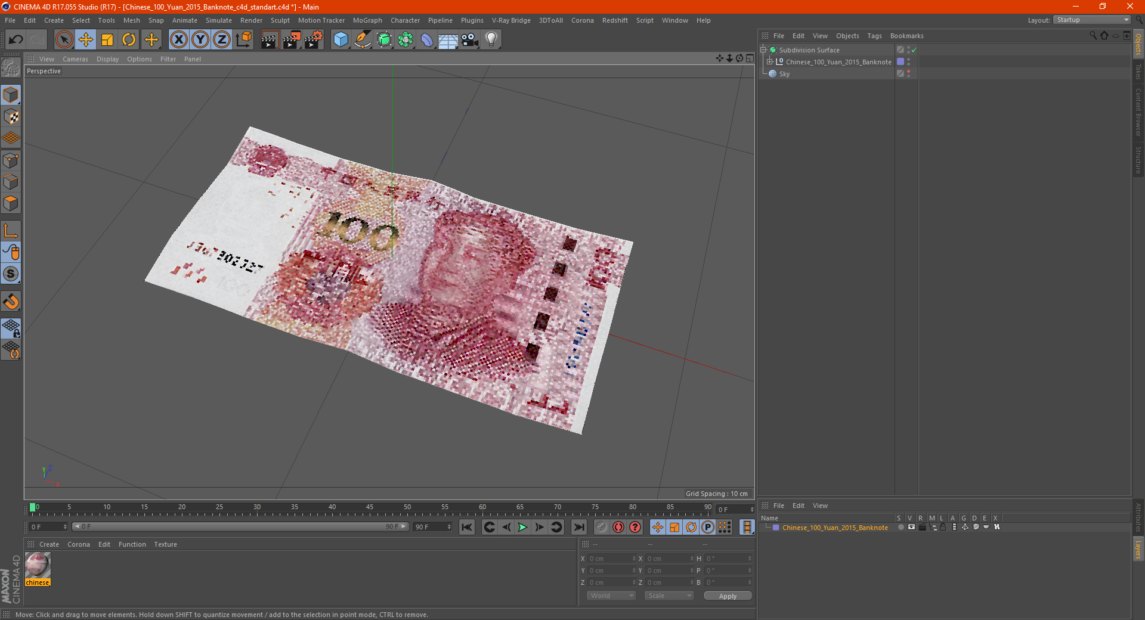Activate the Scale tool in top toolbar

point(107,40)
